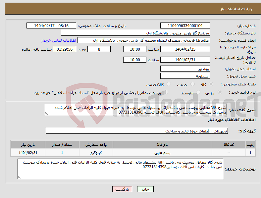
Task: Click the شرح کلی نیاز description textarea
Action: coord(136,110)
